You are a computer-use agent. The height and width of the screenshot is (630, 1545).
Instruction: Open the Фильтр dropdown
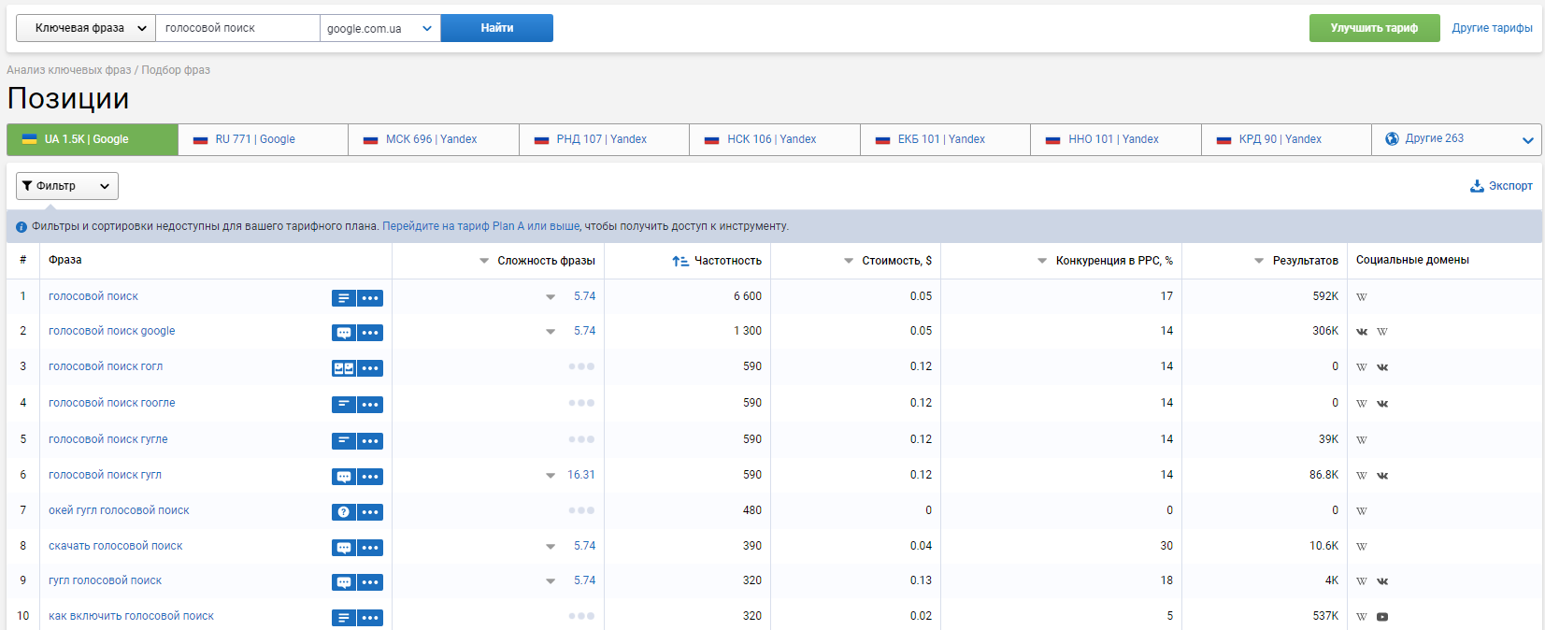[67, 186]
